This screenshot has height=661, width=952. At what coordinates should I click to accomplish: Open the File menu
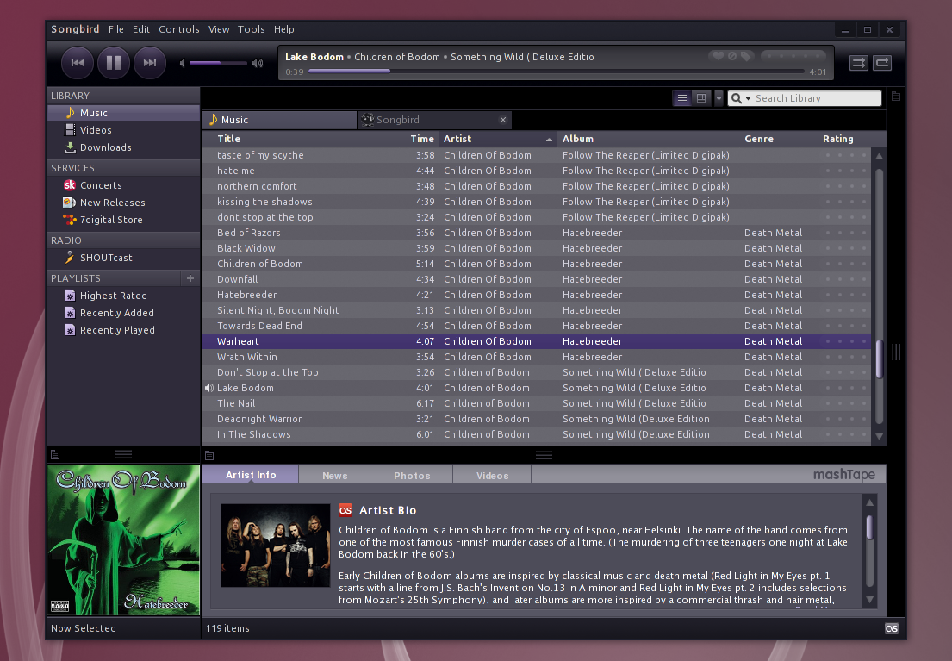[x=116, y=29]
